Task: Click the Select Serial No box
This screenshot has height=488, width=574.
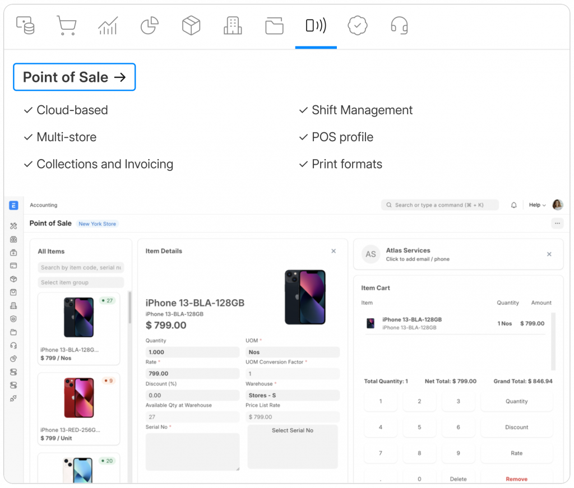Action: coord(293,447)
